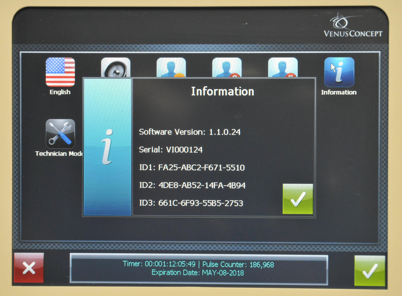Click the Information label under the icon
Screen dimensions: 402x296
click(x=339, y=92)
